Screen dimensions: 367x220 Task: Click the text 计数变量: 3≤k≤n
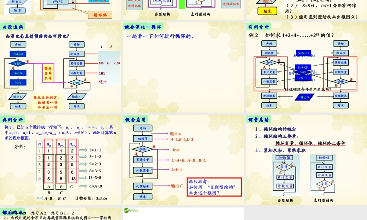coord(91,198)
